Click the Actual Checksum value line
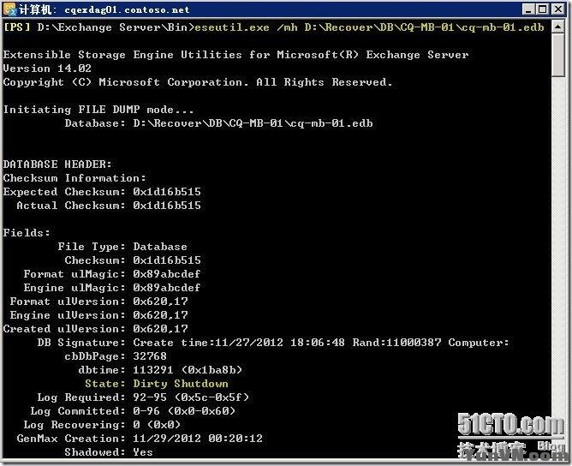The width and height of the screenshot is (572, 466). [x=109, y=205]
